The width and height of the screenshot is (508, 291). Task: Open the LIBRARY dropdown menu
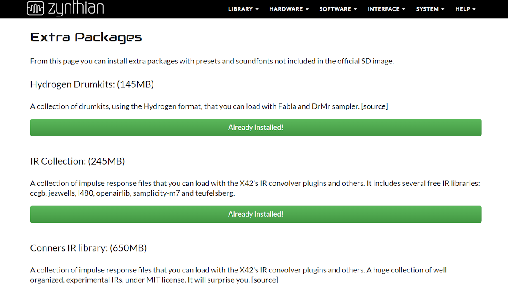pyautogui.click(x=243, y=9)
